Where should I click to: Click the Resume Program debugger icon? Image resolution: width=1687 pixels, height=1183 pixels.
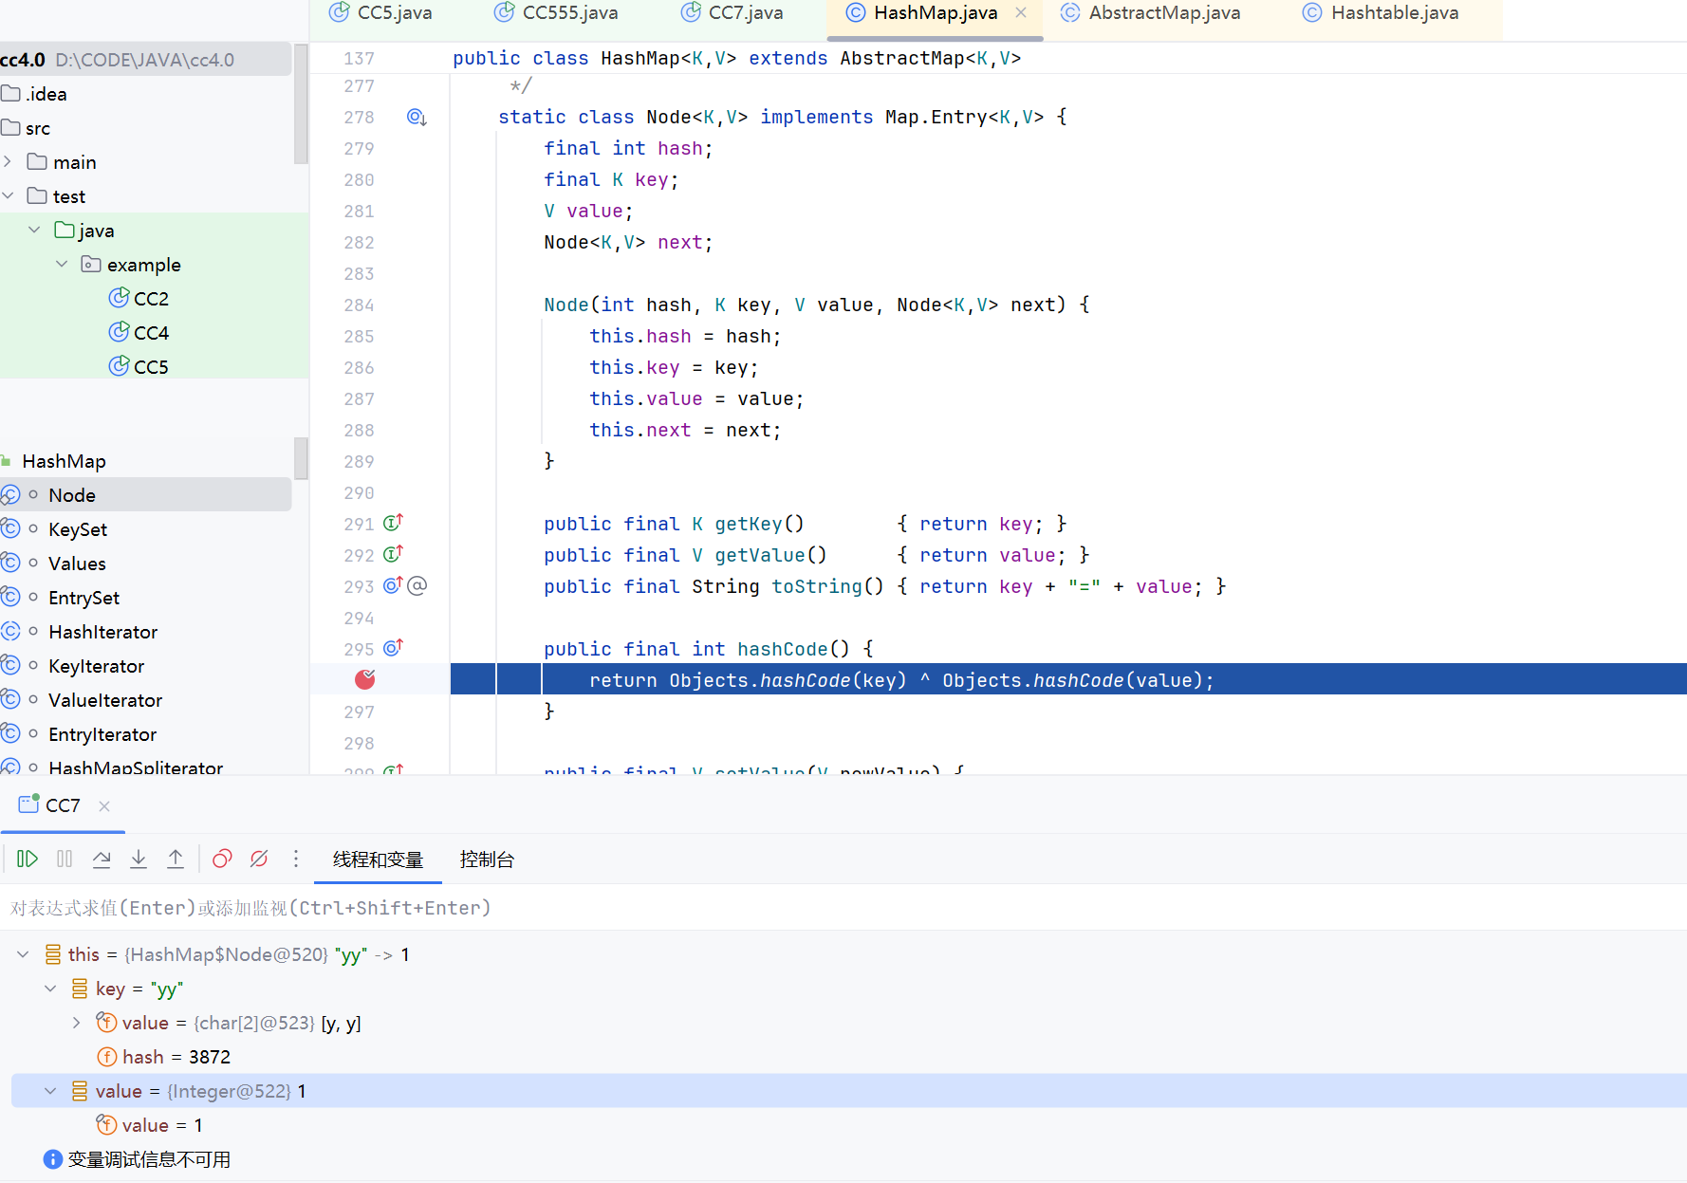click(27, 860)
